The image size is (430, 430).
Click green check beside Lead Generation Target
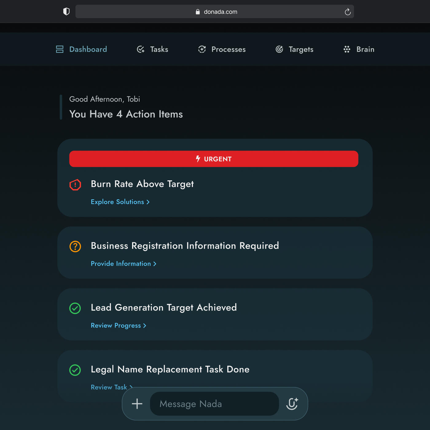tap(75, 308)
